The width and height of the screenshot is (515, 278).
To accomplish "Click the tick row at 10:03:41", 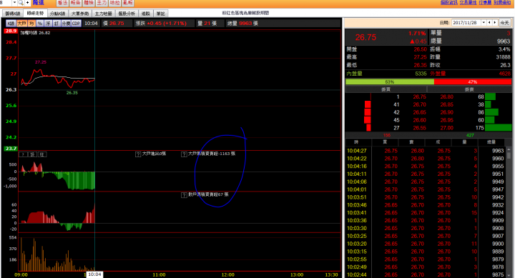I will click(x=426, y=213).
